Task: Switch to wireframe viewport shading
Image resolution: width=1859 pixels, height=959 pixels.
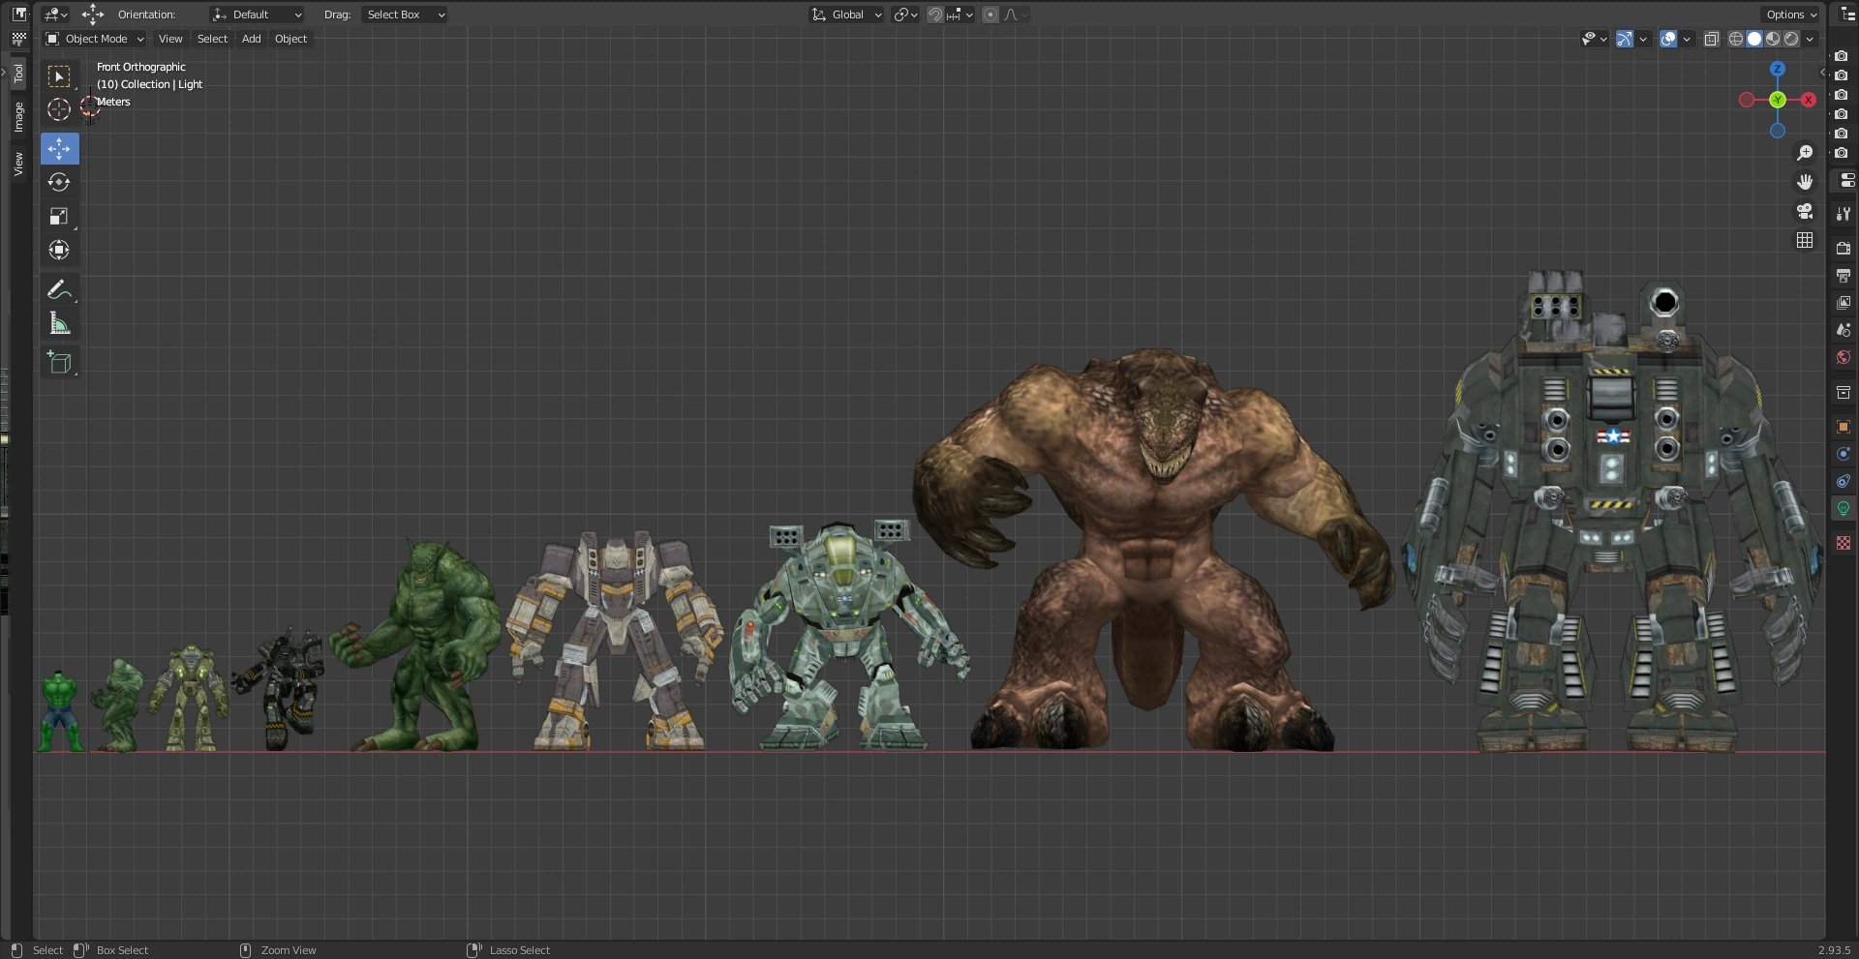Action: (1736, 40)
